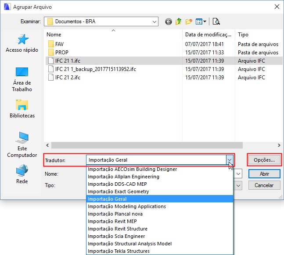Choose highlighted Importação Geral list item
Viewport: 284px width, 255px height.
point(160,199)
